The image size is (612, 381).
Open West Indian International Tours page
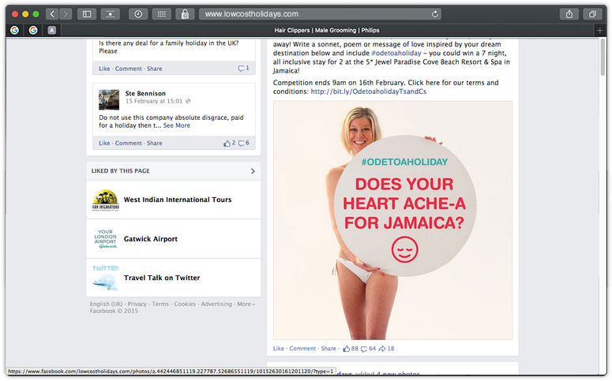click(178, 200)
